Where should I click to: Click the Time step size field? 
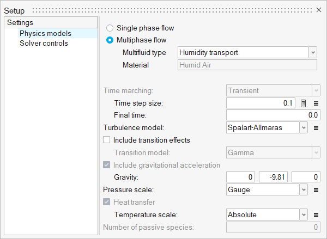click(261, 103)
